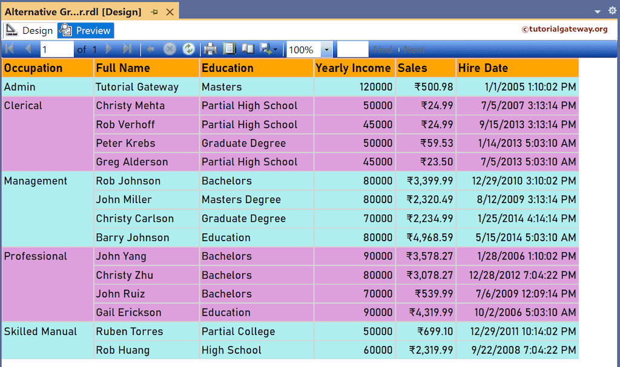Pin the Alternative Gr...r.rdl document tab
Image resolution: width=620 pixels, height=367 pixels.
154,12
